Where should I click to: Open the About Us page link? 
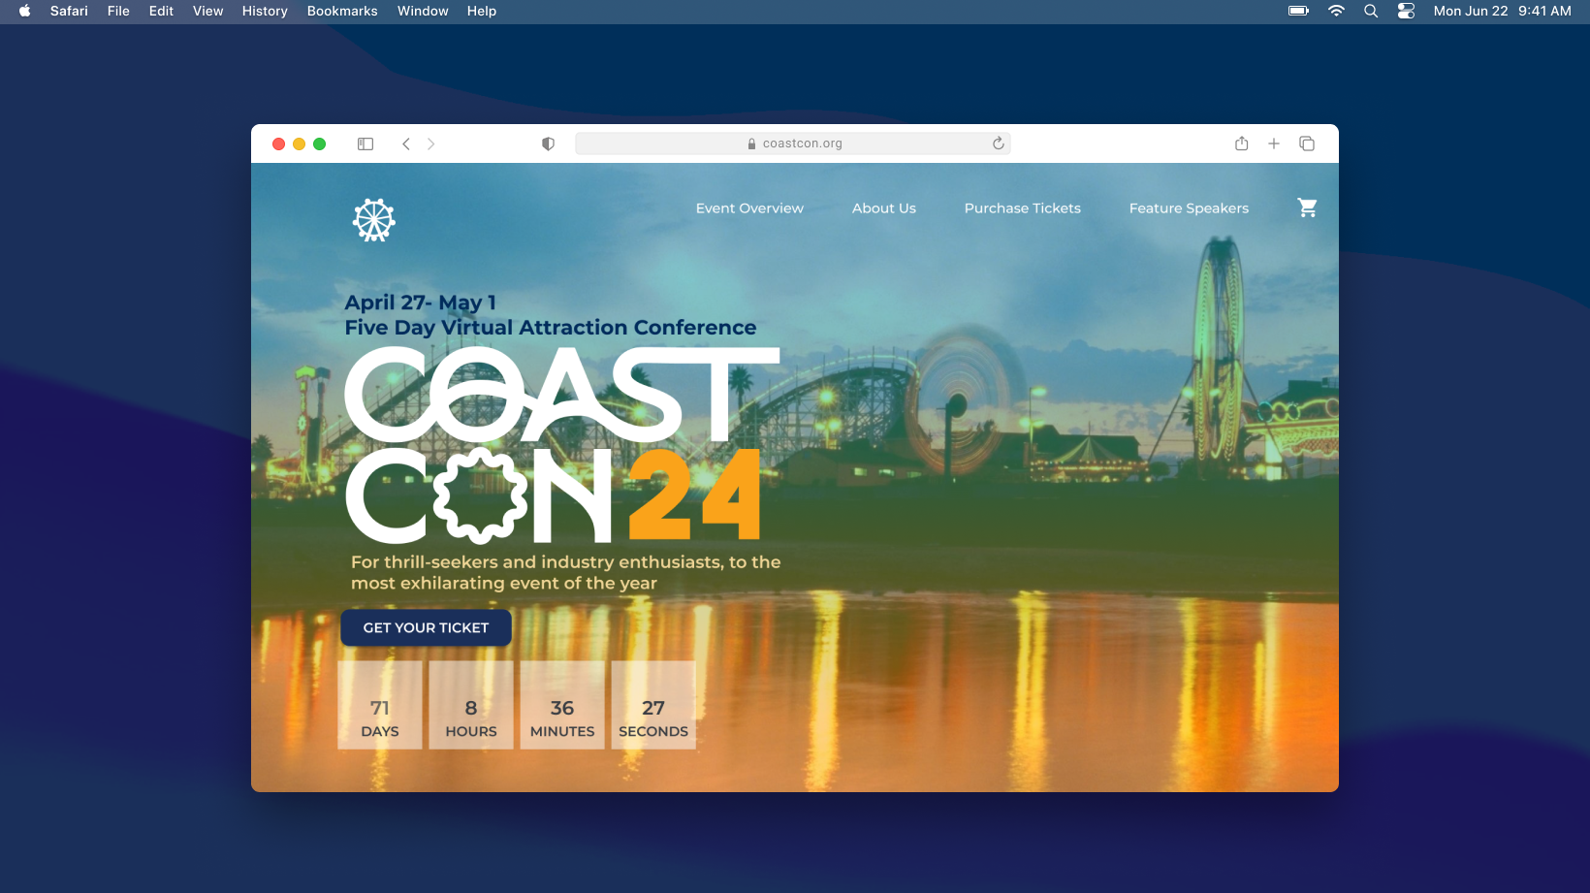pos(884,208)
